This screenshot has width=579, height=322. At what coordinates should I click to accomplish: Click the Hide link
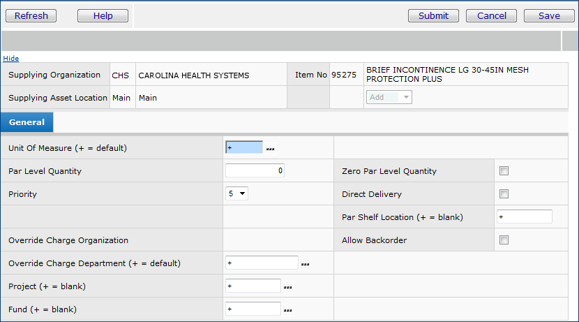11,59
